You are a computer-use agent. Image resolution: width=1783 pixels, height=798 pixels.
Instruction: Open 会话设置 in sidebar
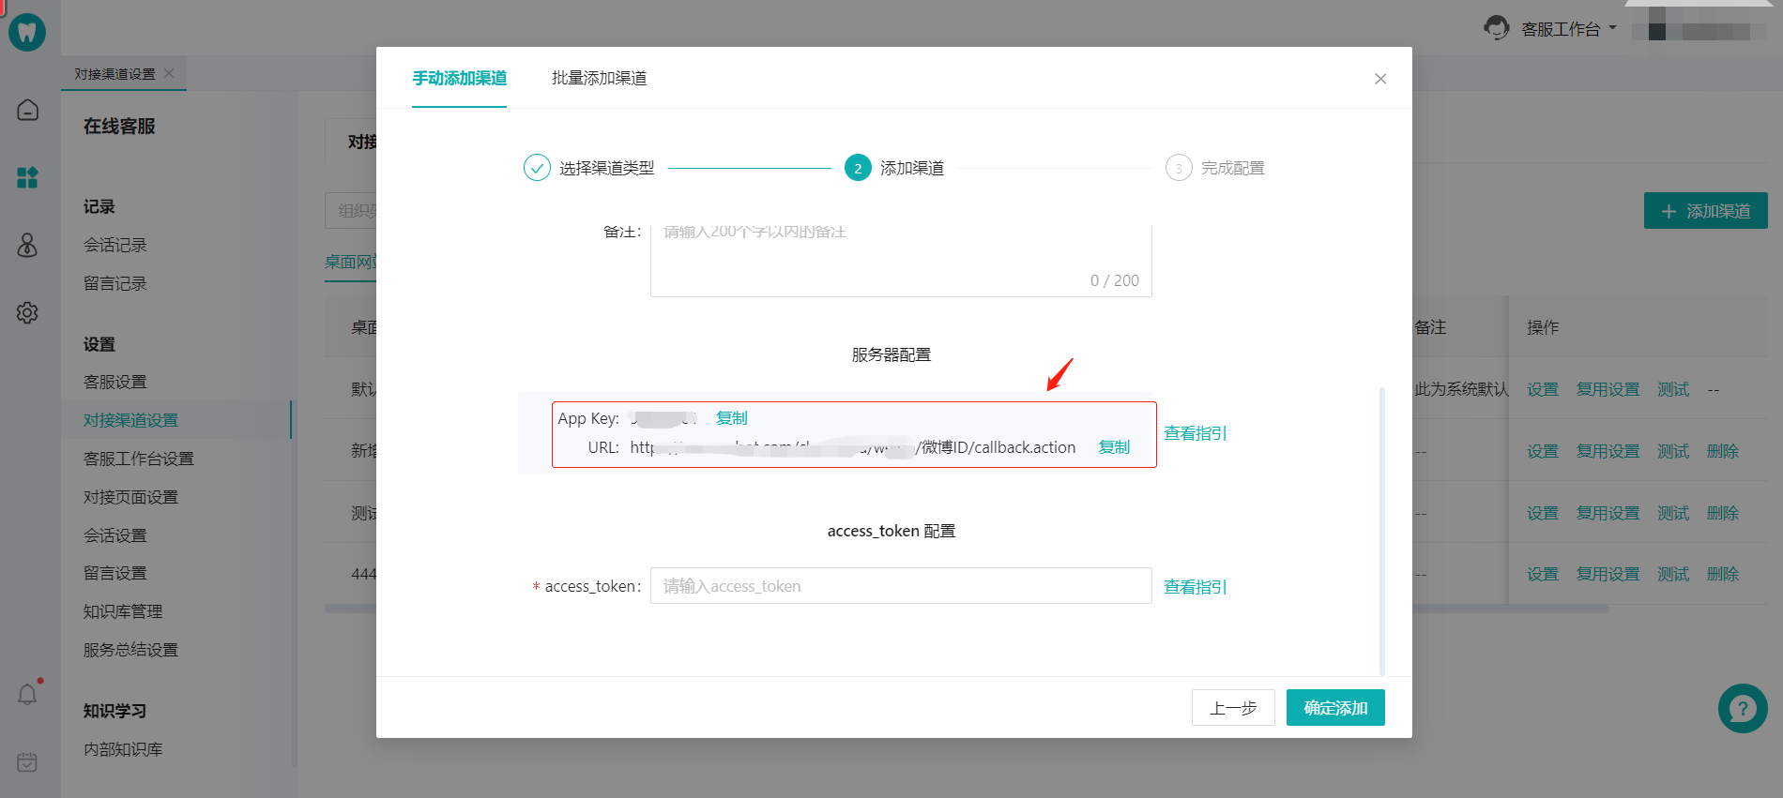(115, 535)
